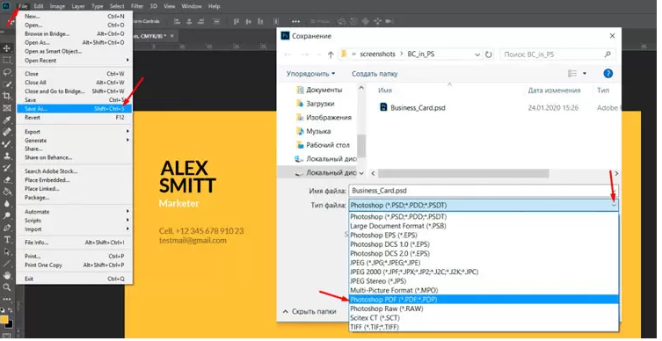Click the Photoshop home icon in menu bar

click(6, 6)
